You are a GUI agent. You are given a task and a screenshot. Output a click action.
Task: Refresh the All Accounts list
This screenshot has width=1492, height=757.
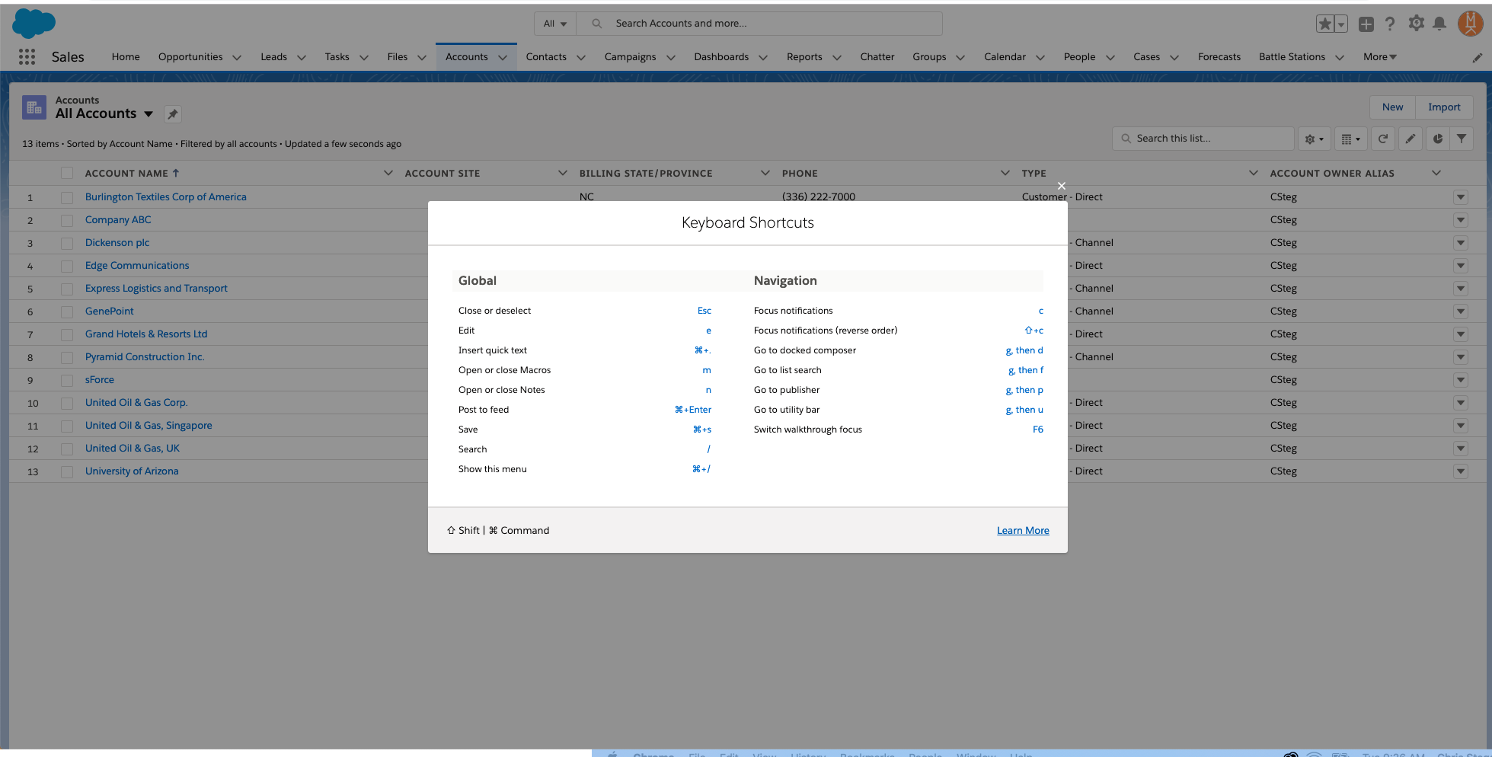coord(1383,139)
